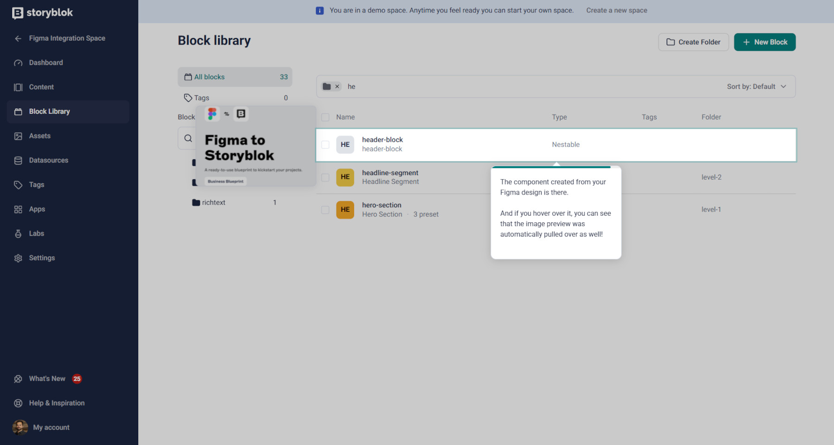Click the Block library heading
The width and height of the screenshot is (834, 445).
coord(214,41)
